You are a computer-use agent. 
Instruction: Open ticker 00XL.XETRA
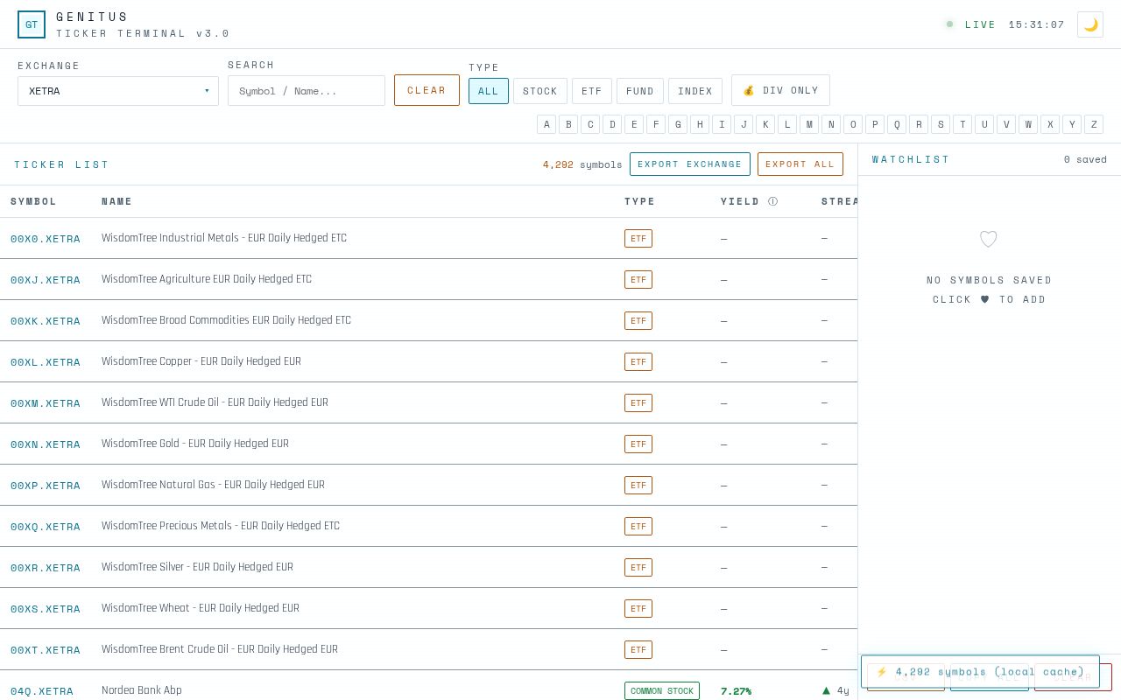click(46, 362)
